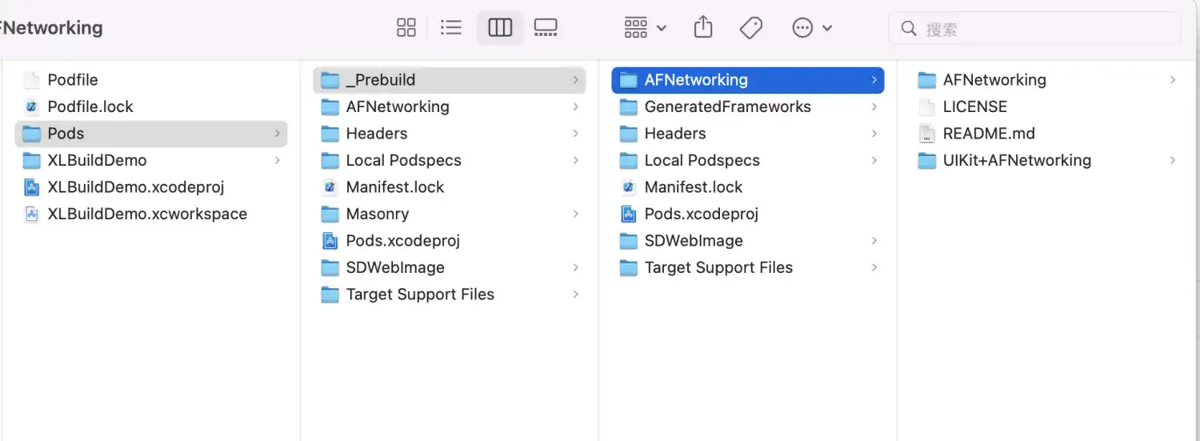Select XLBuildDemo.xcodeproj file
The image size is (1200, 441).
click(135, 187)
